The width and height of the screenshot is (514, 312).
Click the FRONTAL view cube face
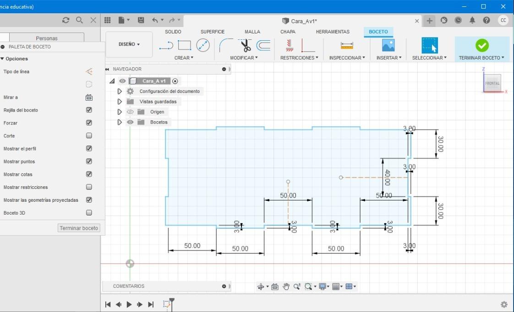[492, 83]
